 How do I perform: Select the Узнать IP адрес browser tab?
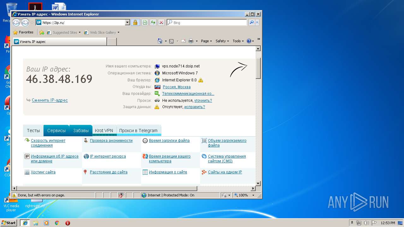(59, 42)
